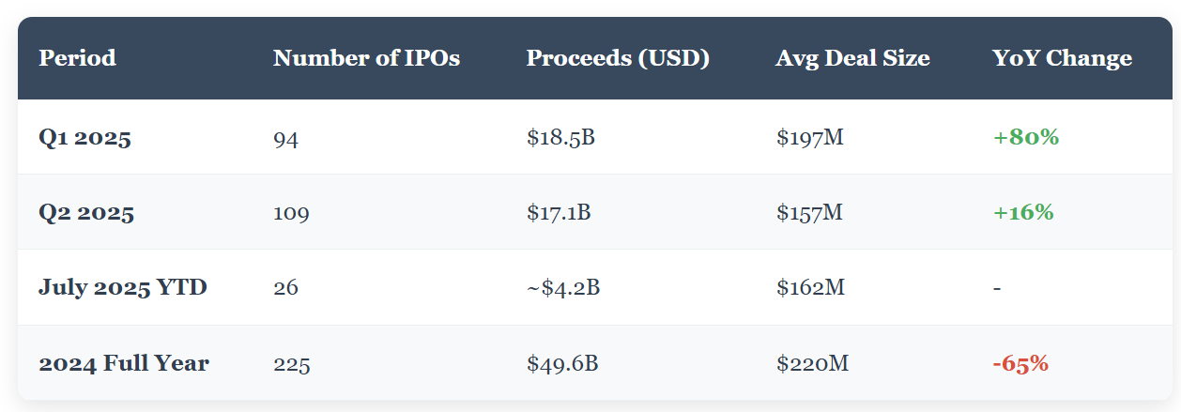The width and height of the screenshot is (1181, 412).
Task: Click the $18.5B proceeds cell
Action: coord(561,138)
